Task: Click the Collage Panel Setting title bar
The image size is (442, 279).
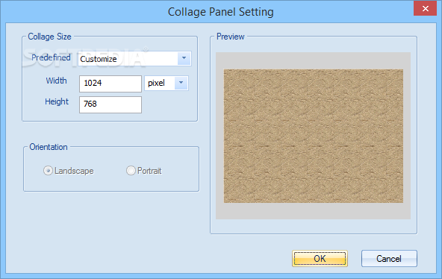Action: (221, 12)
